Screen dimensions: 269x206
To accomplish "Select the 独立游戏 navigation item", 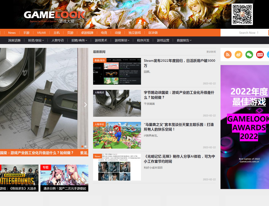I will (x=134, y=33).
